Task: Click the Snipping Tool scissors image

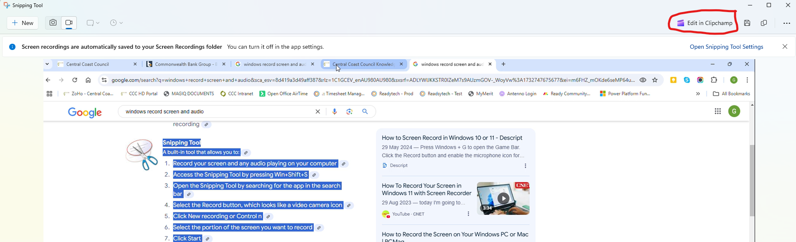Action: pyautogui.click(x=142, y=155)
